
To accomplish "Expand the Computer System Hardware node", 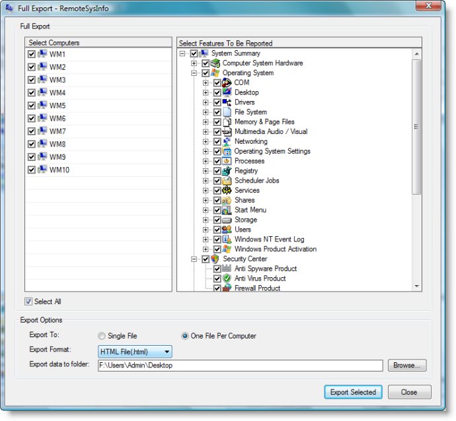I will 194,63.
